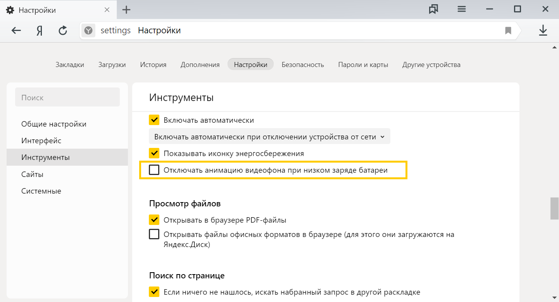559x302 pixels.
Task: Switch to Дополнения tab
Action: (200, 65)
